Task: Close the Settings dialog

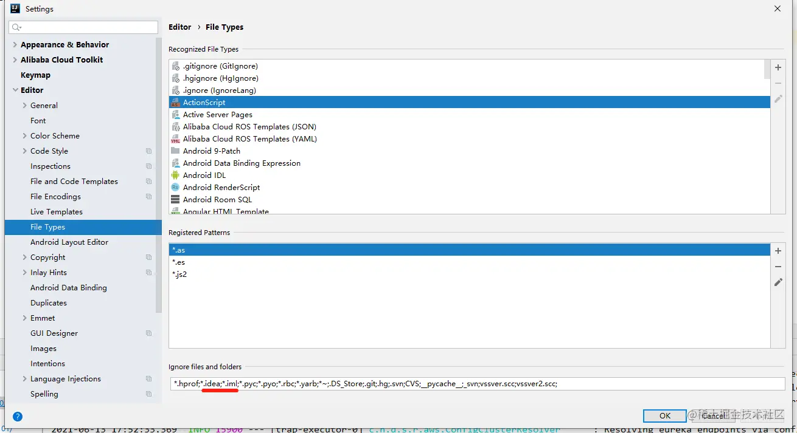Action: click(x=778, y=9)
